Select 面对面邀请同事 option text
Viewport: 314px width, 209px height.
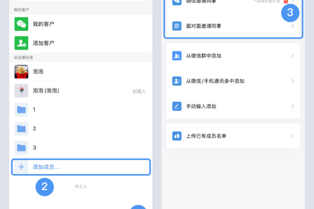[x=204, y=26]
